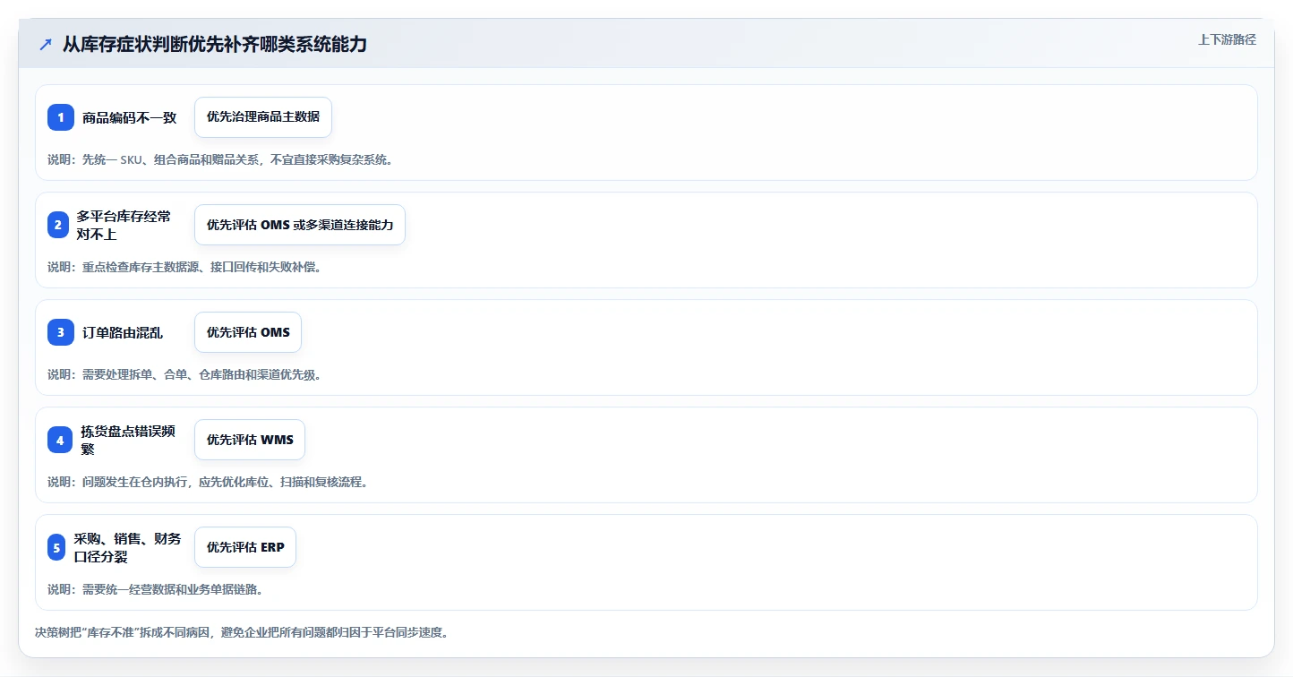Click the 上下游路径 label in header
Screen dimensions: 1293x677
tap(1227, 39)
